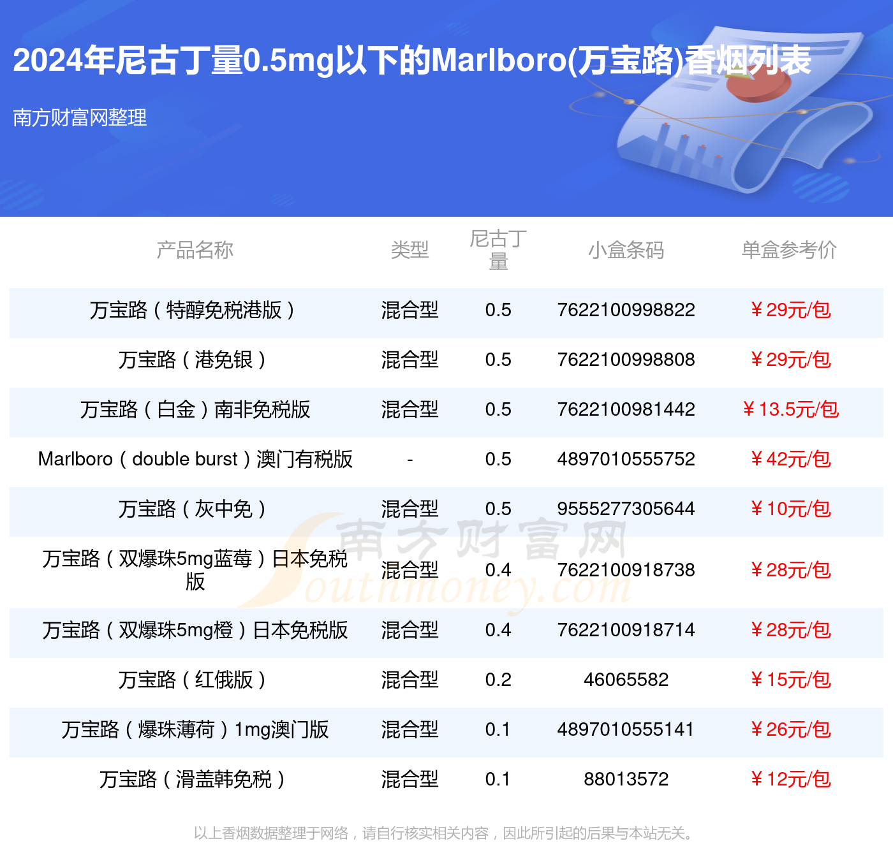Select Marlboro（double burst）澳门有税版 row name
The height and width of the screenshot is (862, 893).
[195, 460]
